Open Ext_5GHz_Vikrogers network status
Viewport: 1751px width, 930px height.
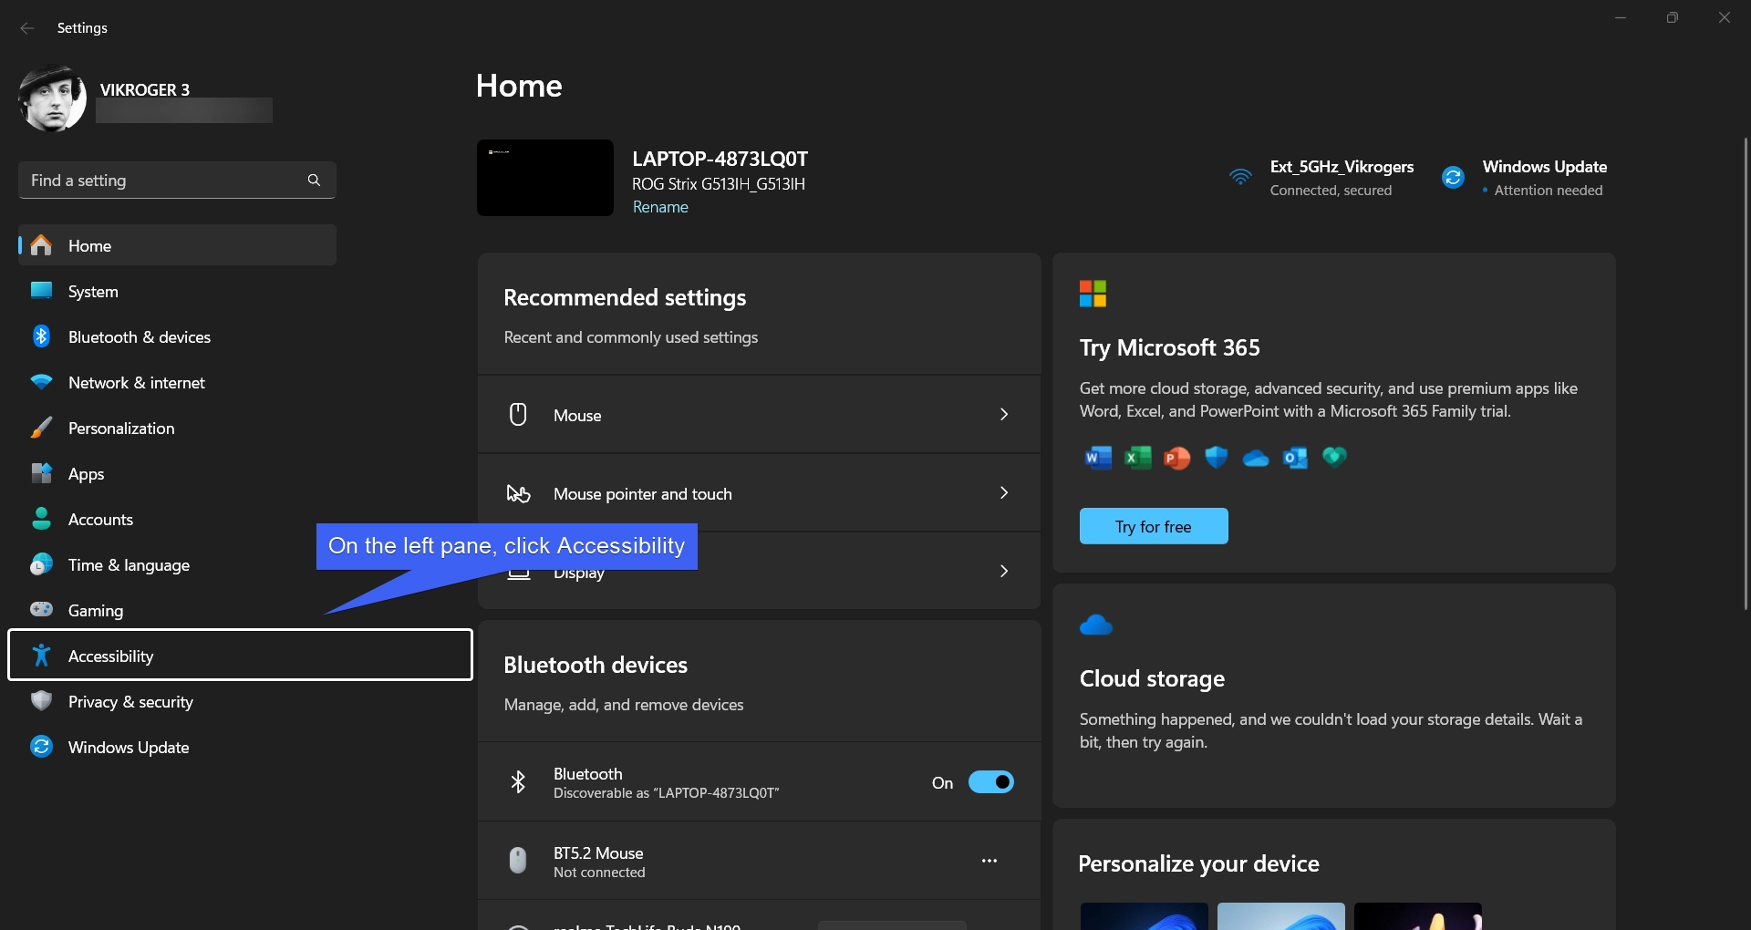click(x=1321, y=178)
